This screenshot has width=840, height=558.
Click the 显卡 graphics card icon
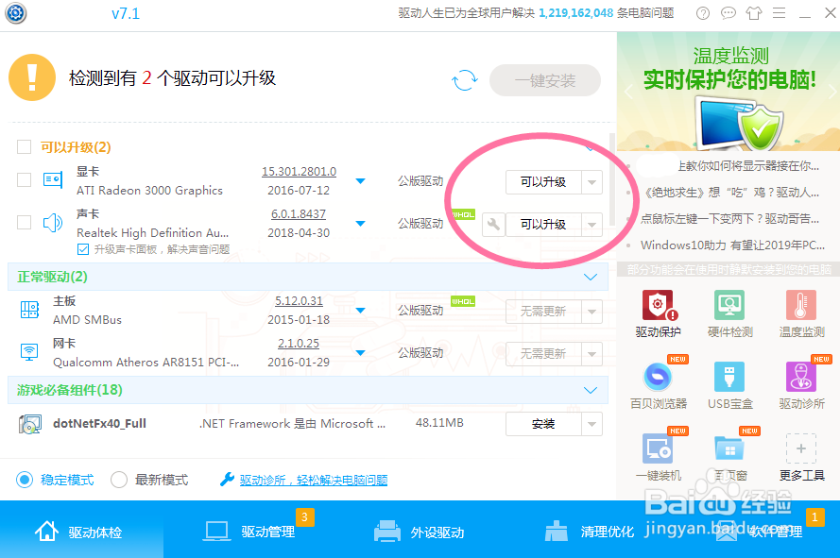[53, 180]
